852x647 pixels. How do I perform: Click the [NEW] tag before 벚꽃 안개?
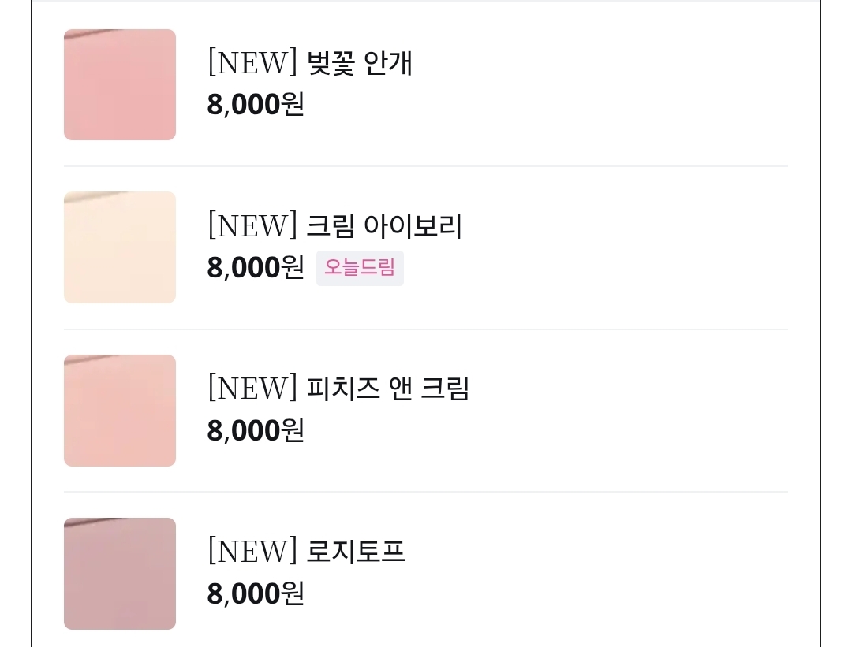pyautogui.click(x=252, y=63)
